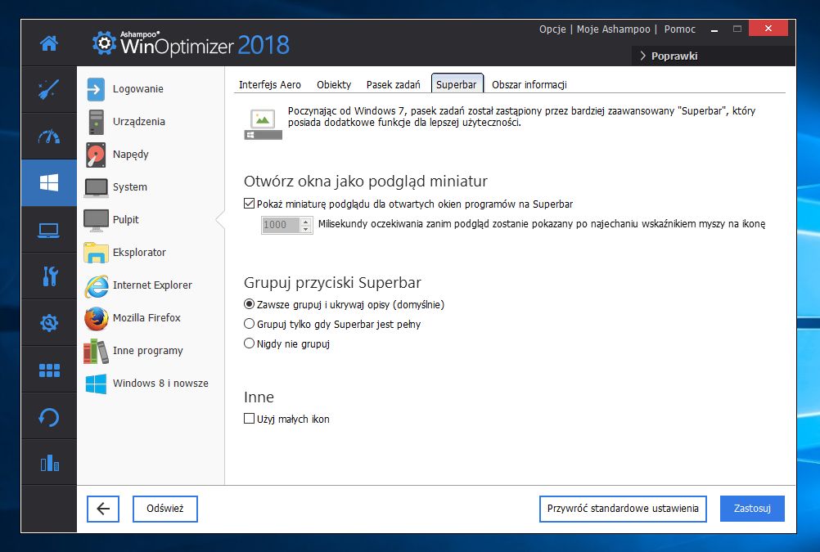The height and width of the screenshot is (552, 820).
Task: Click the Internet Explorer logo icon
Action: click(97, 285)
